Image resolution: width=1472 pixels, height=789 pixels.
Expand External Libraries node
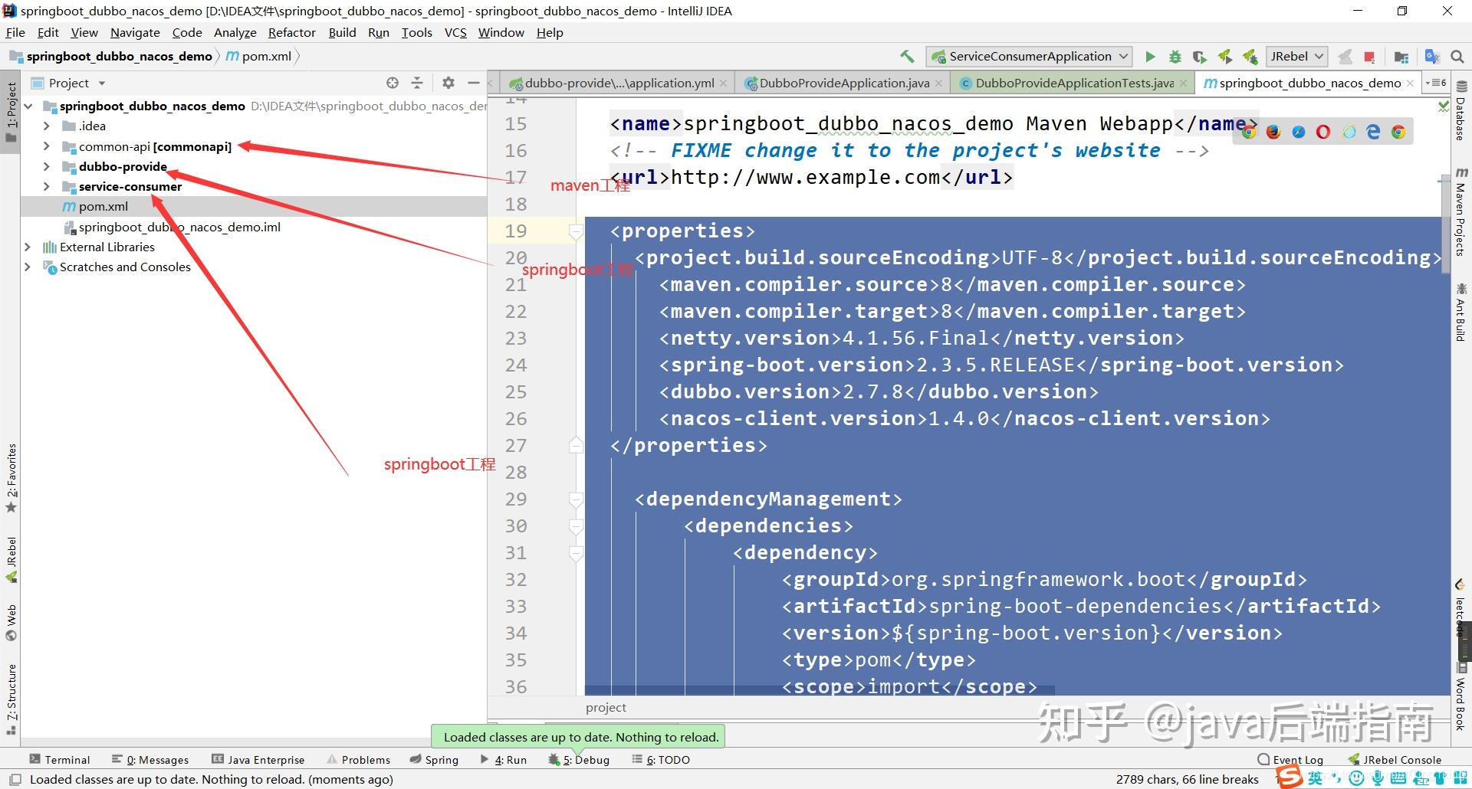(x=28, y=247)
